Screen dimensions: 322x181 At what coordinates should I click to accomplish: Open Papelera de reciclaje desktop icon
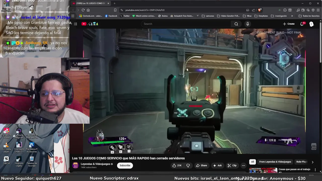tap(32, 162)
